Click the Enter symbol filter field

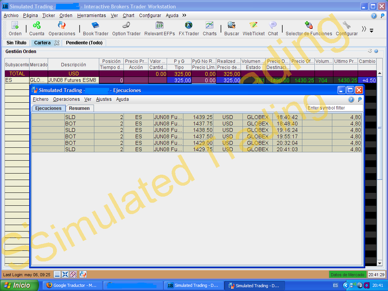point(334,108)
